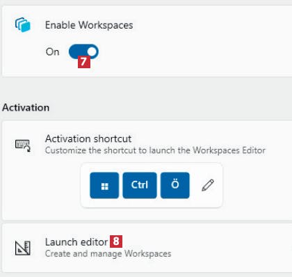Click the Launch editor ruler icon
Screen dimensions: 292x277
pos(23,248)
